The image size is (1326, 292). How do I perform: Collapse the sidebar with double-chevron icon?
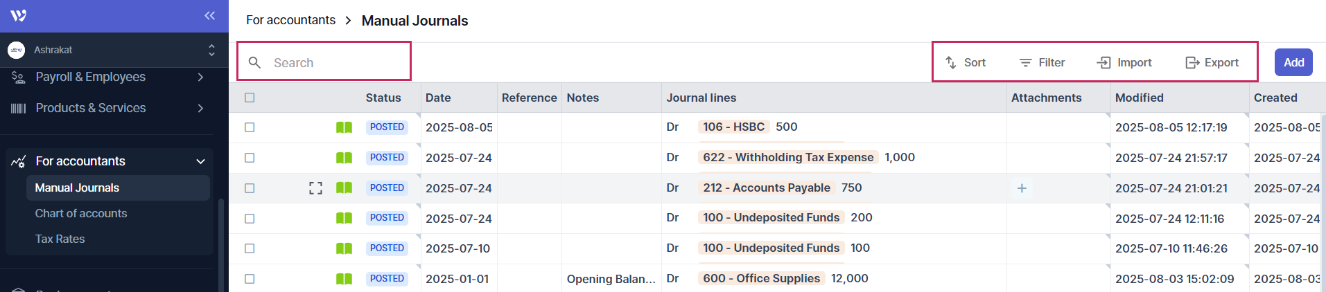coord(209,15)
